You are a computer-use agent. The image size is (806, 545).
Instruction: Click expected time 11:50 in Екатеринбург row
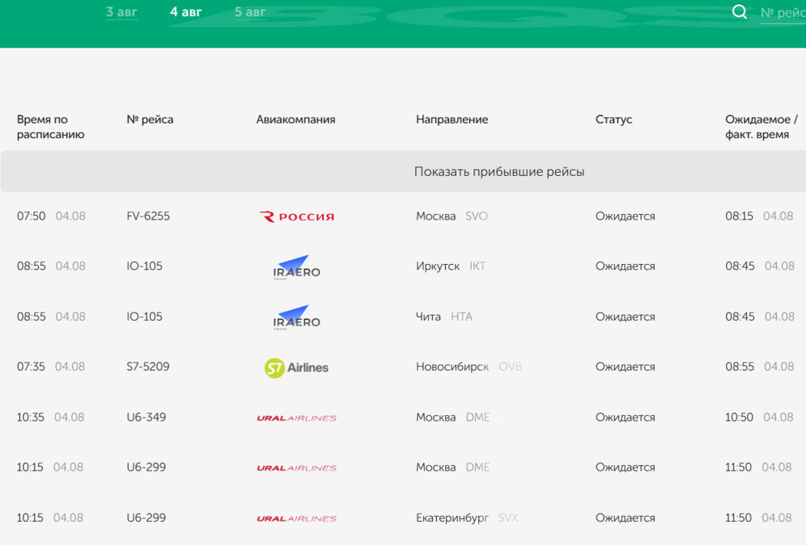point(738,517)
